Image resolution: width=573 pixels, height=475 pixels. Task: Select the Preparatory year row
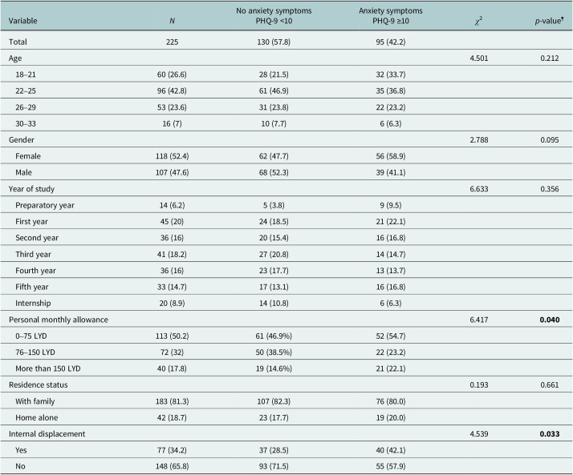click(286, 205)
